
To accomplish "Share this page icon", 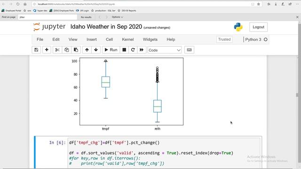I will (x=290, y=4).
